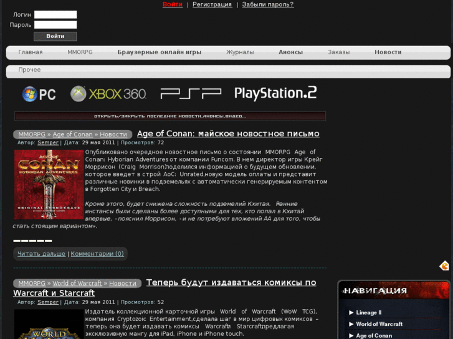Screen dimensions: 453x339
Task: Open the Новости menu item
Action: click(388, 52)
